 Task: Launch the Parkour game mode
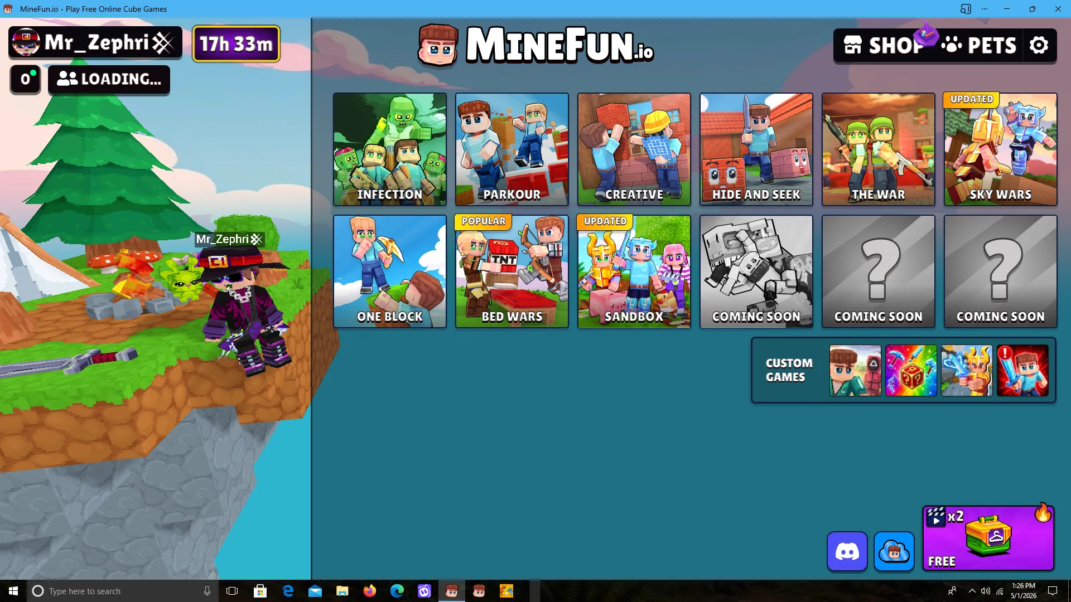[x=512, y=149]
